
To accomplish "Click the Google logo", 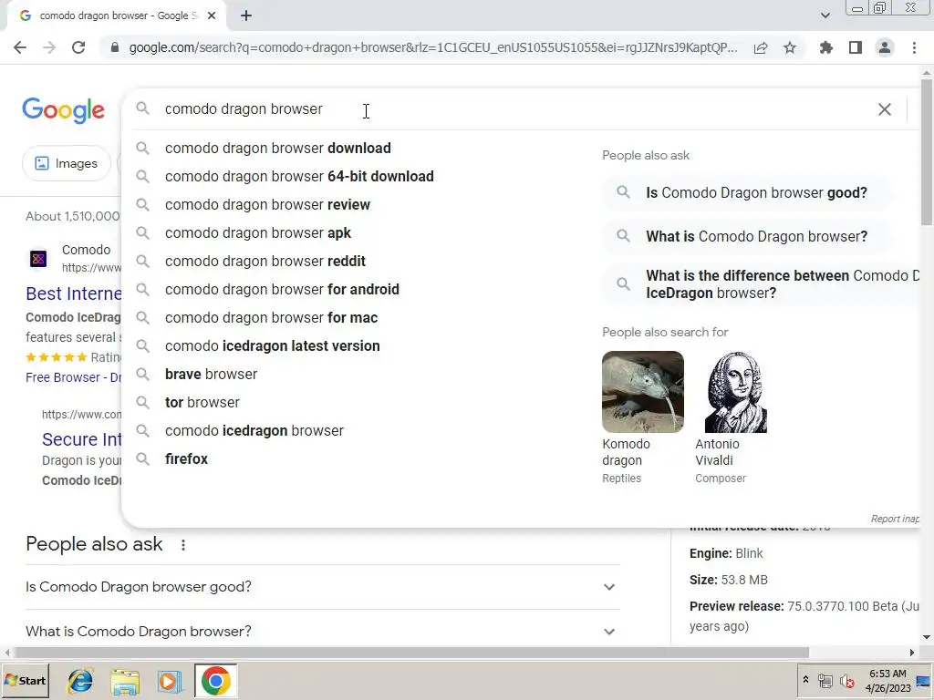I will [63, 110].
